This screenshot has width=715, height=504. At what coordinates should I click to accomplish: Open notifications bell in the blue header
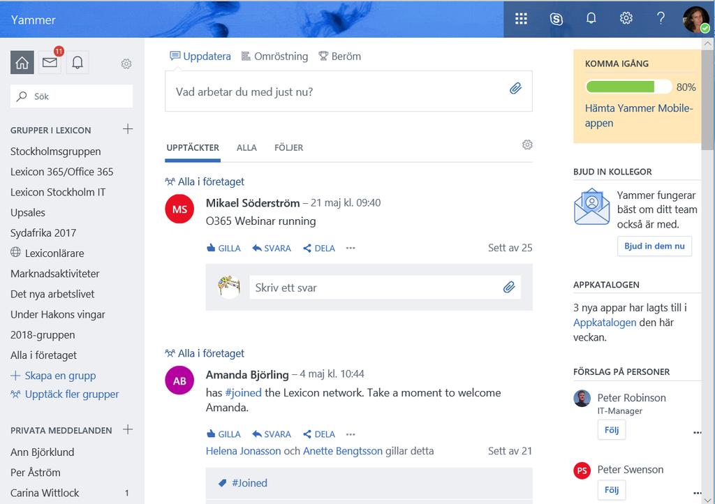(591, 18)
